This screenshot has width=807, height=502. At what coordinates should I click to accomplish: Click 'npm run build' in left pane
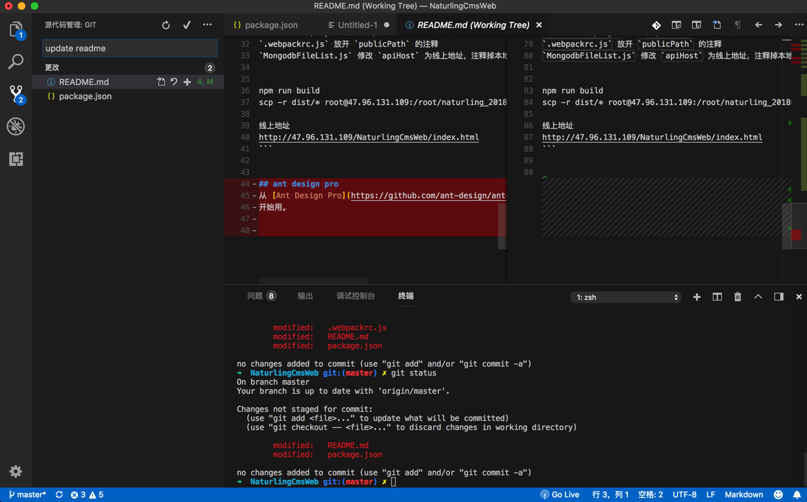[289, 91]
